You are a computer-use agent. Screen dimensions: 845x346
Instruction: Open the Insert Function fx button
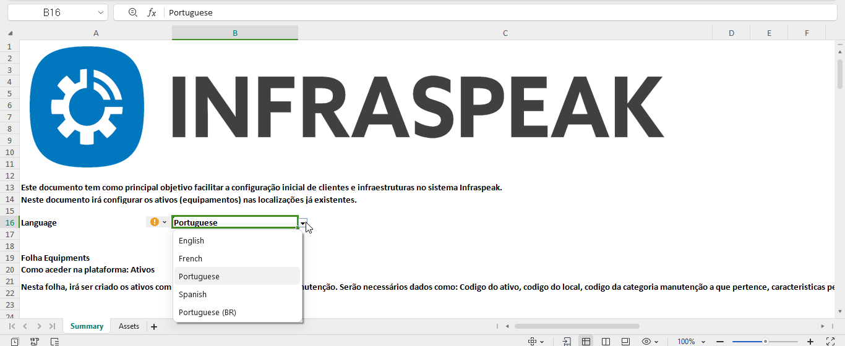pyautogui.click(x=152, y=12)
